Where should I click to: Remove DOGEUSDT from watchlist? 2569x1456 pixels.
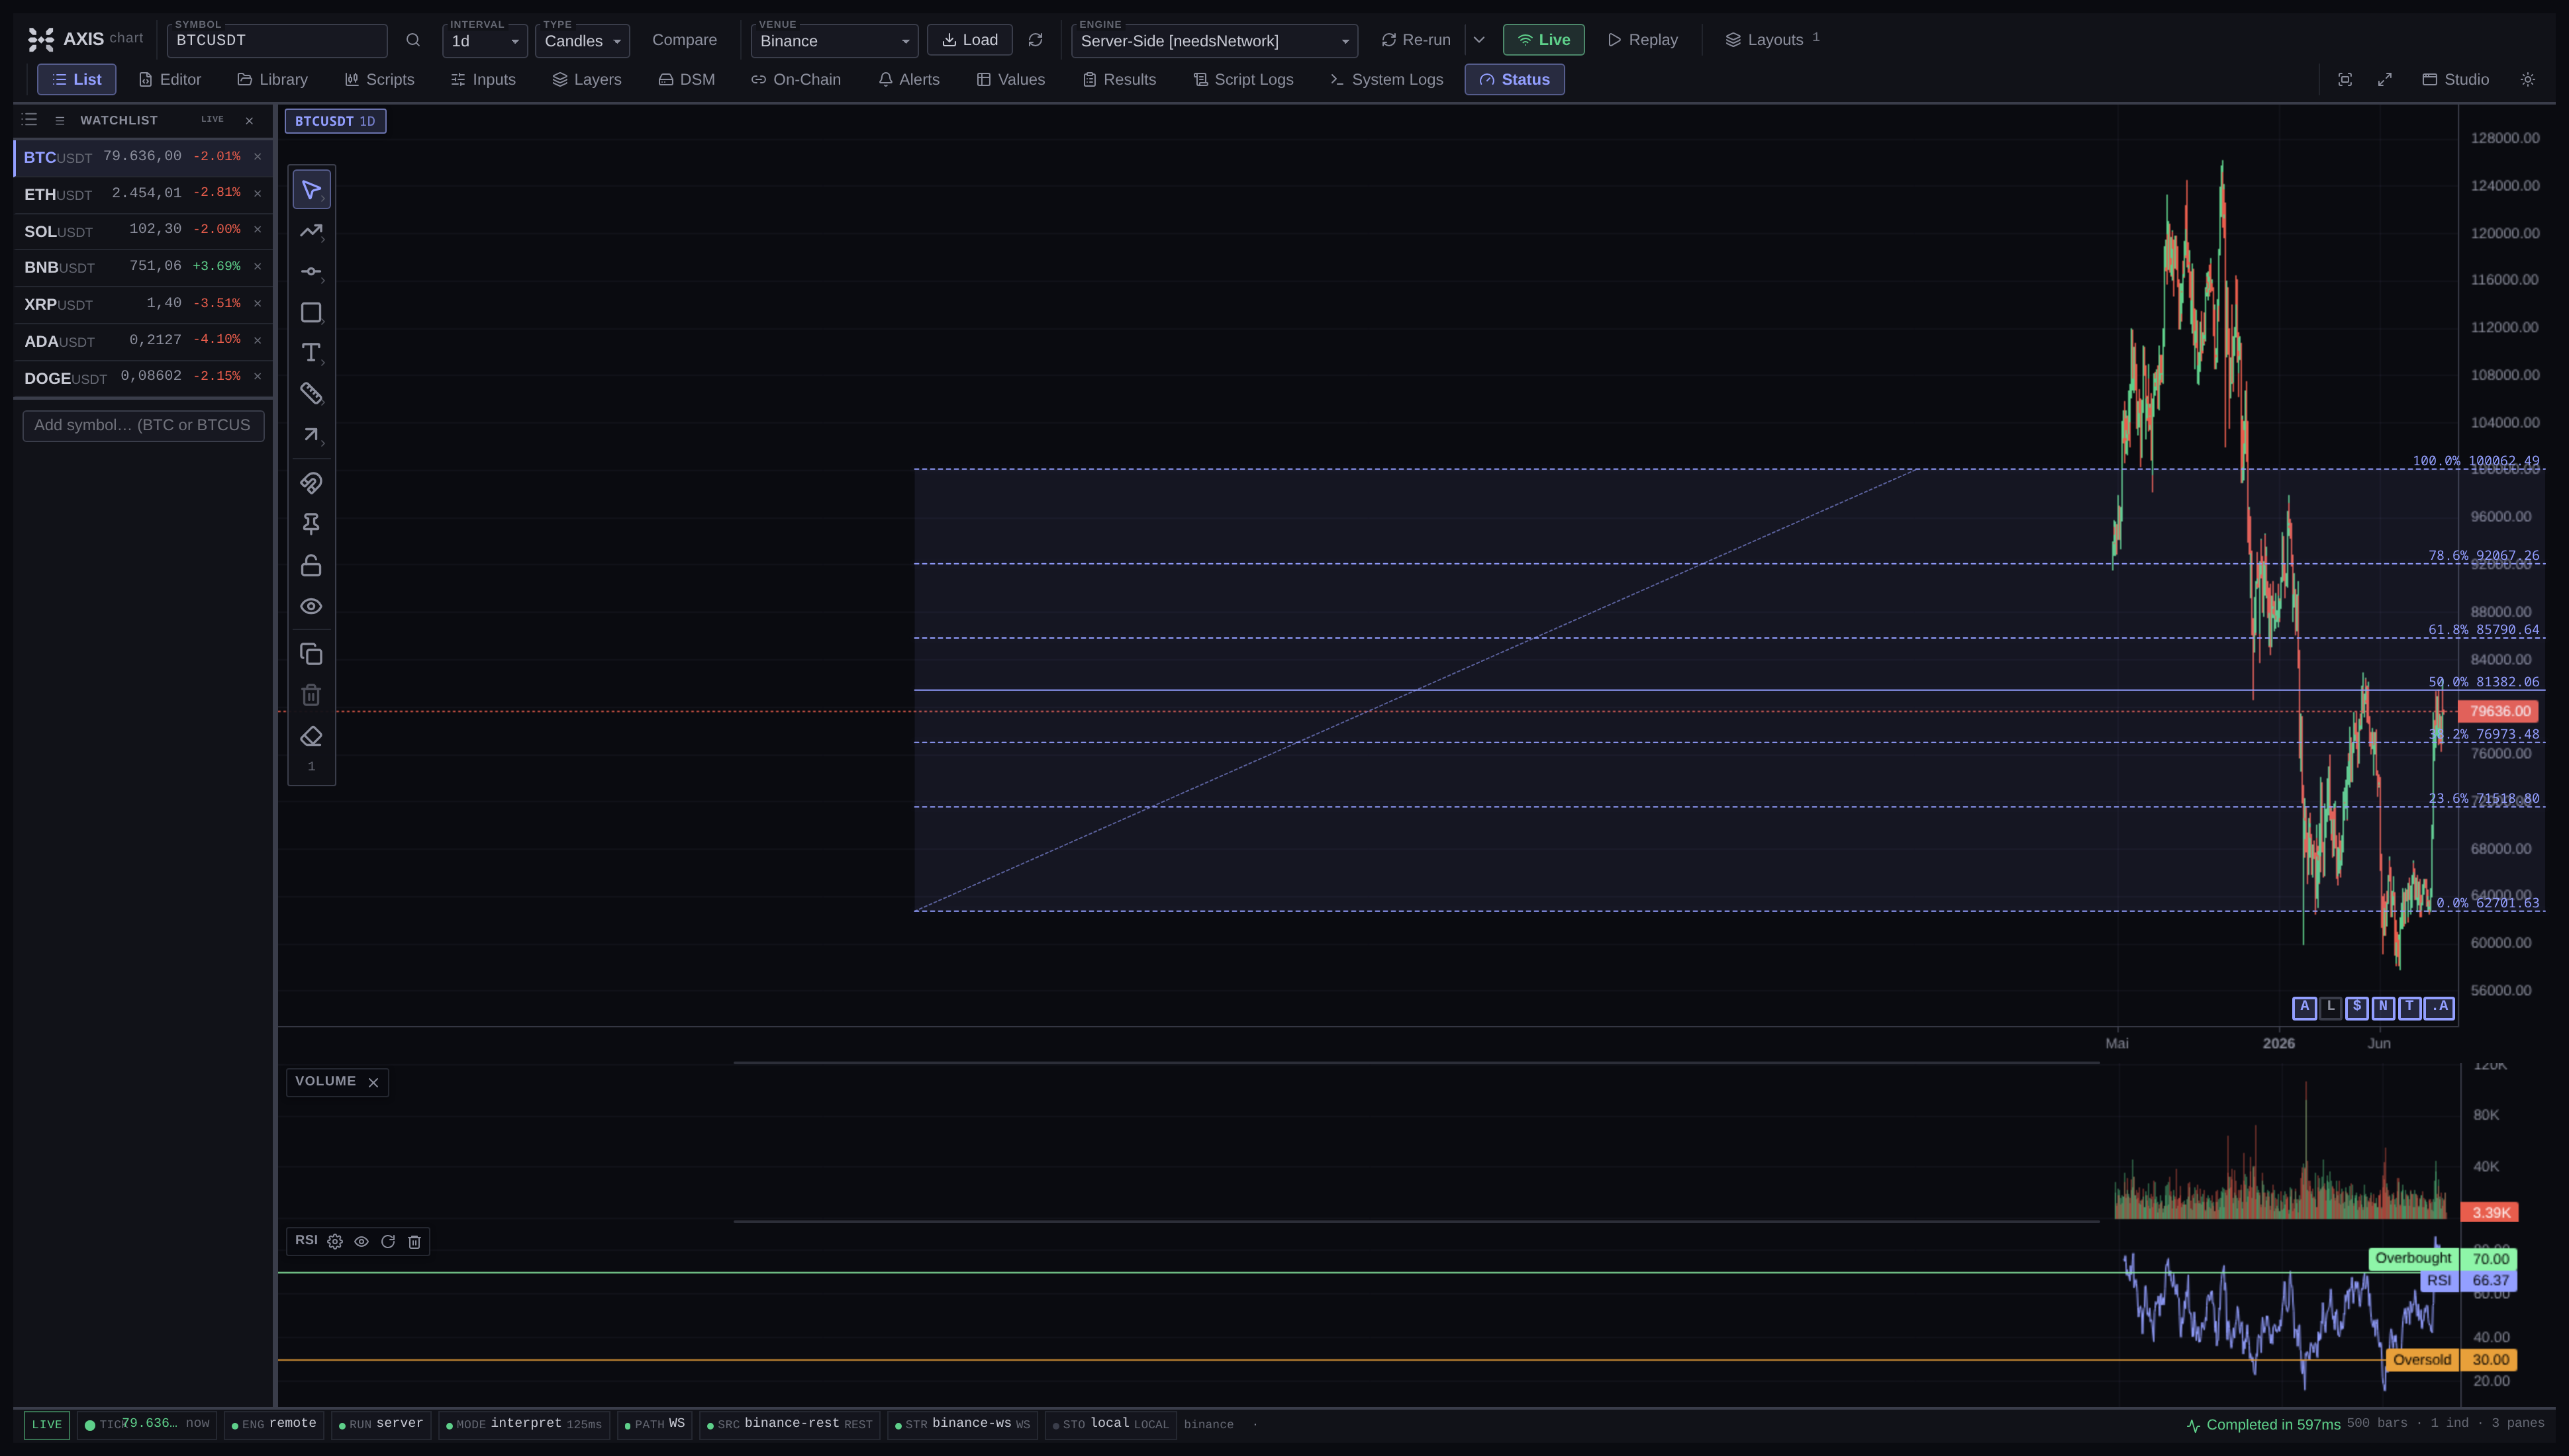coord(257,377)
